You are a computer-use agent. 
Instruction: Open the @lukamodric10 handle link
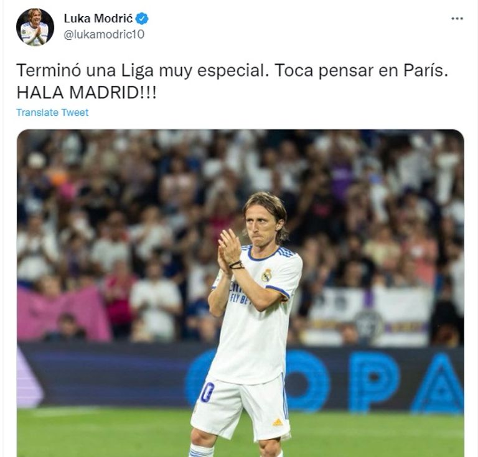point(104,34)
